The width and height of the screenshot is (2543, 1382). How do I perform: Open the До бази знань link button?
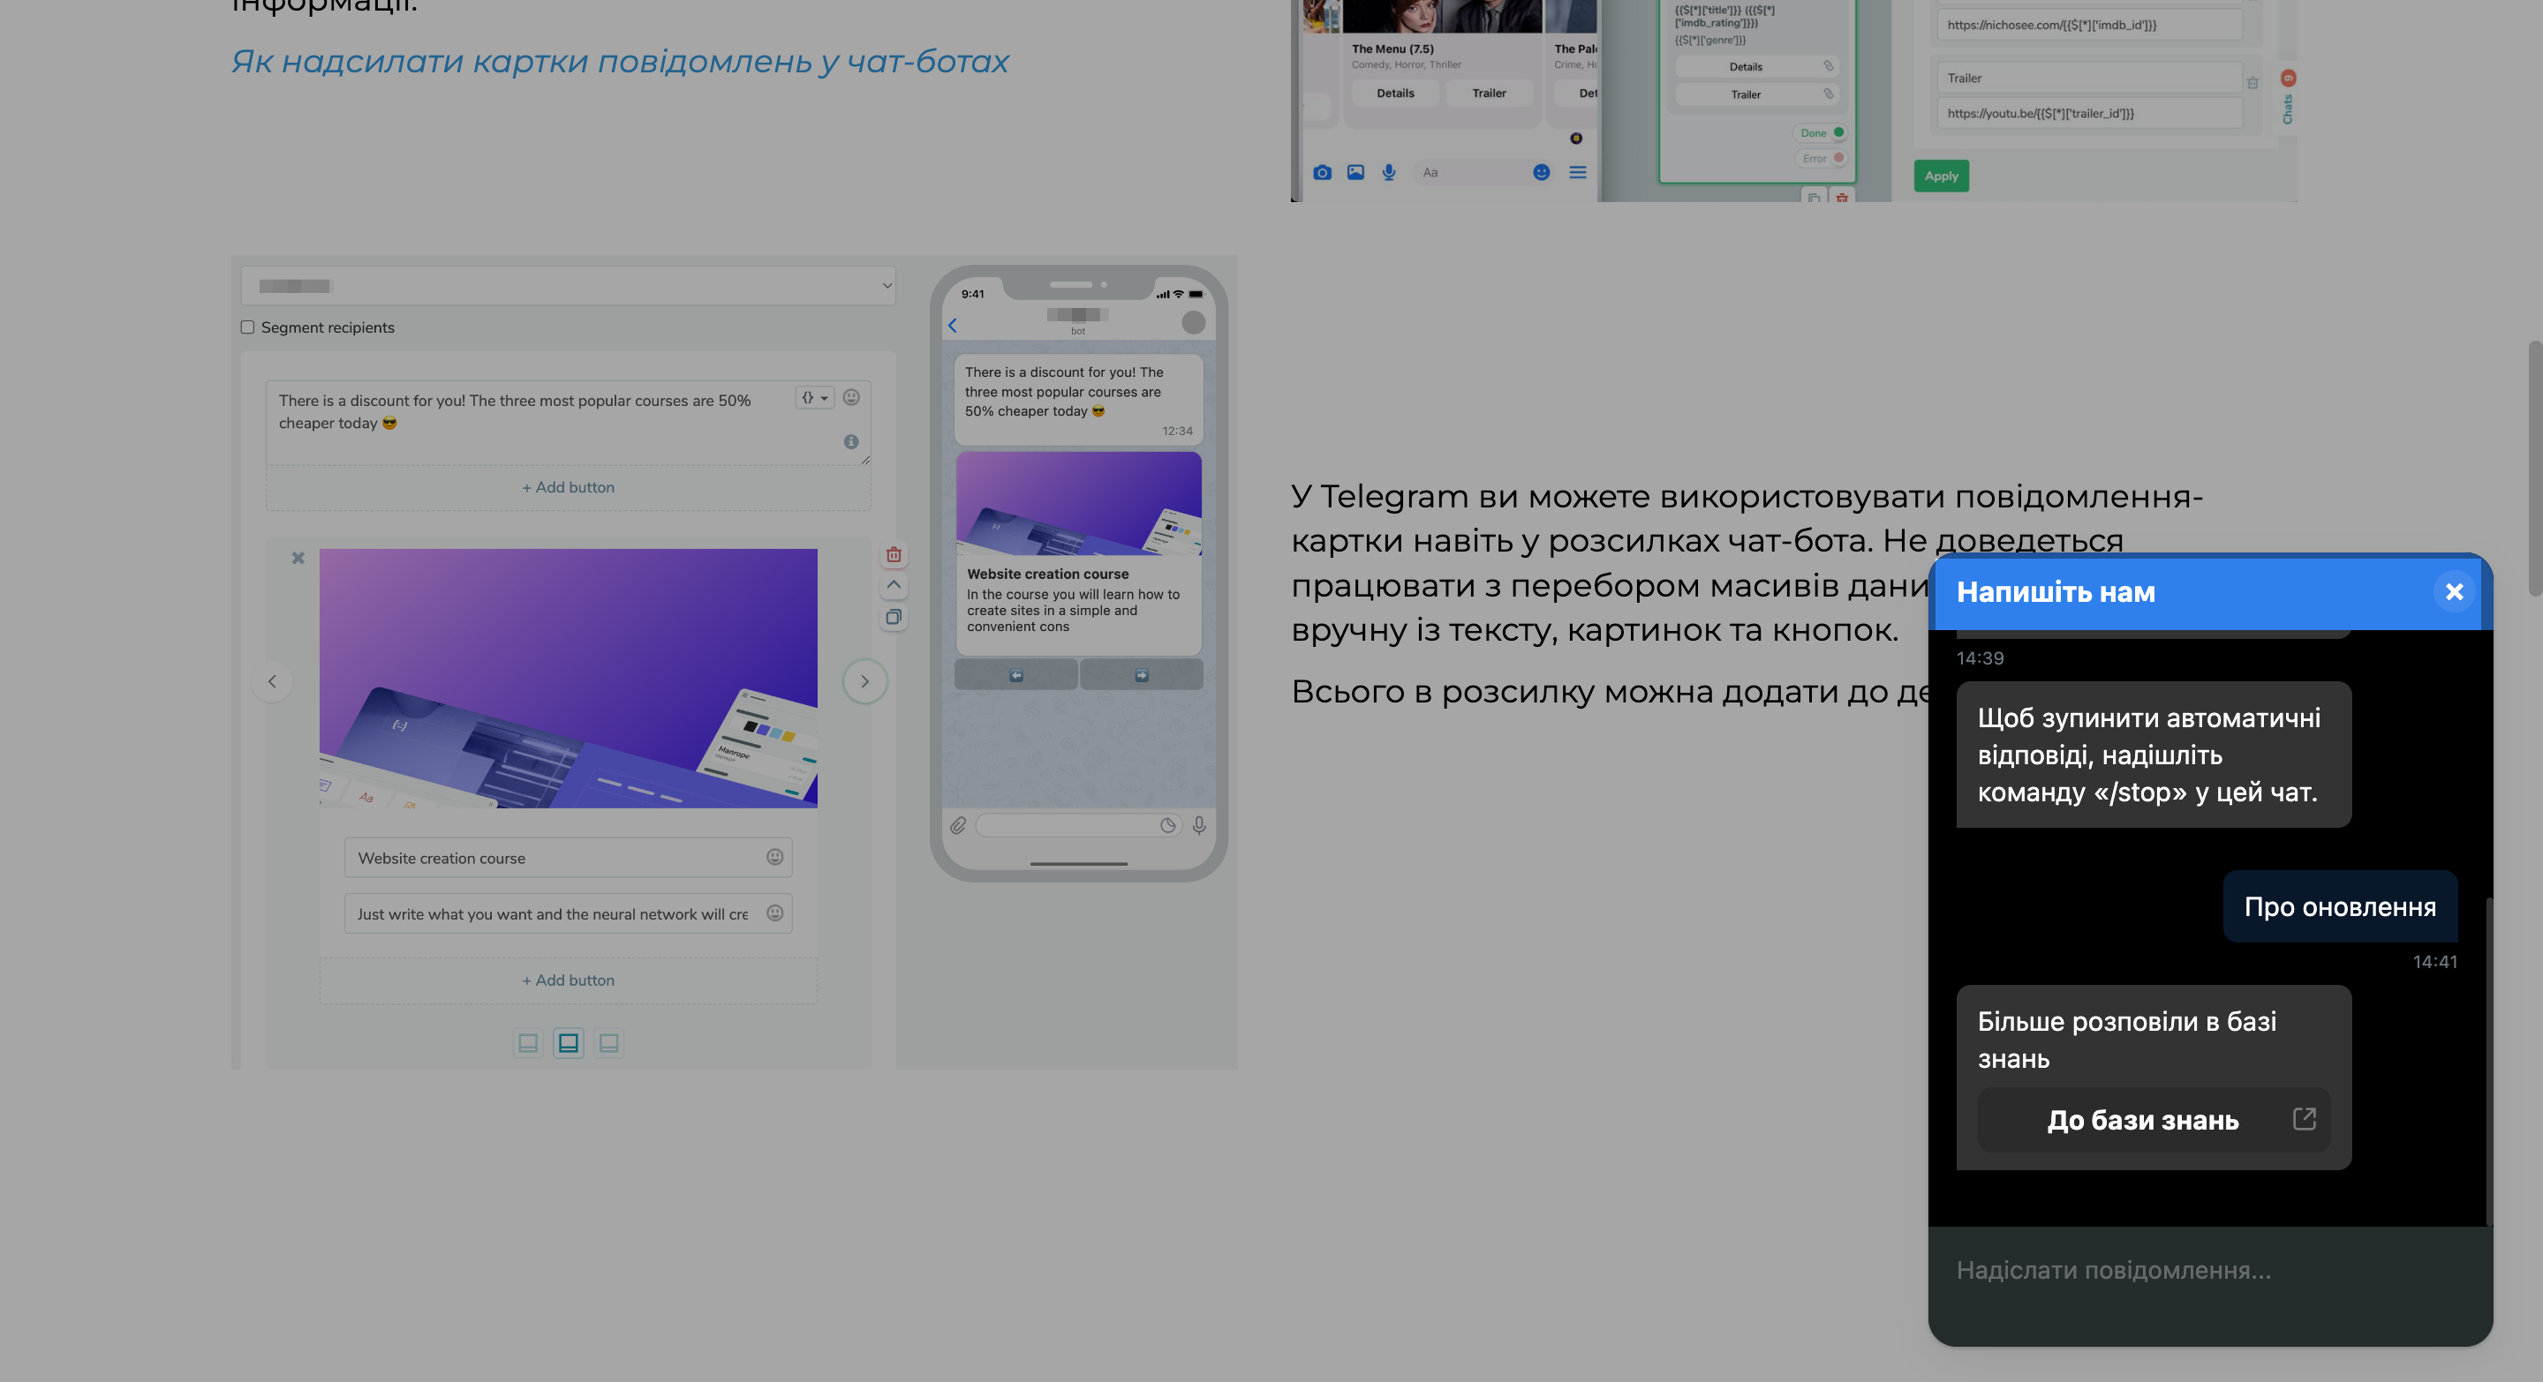tap(2153, 1120)
